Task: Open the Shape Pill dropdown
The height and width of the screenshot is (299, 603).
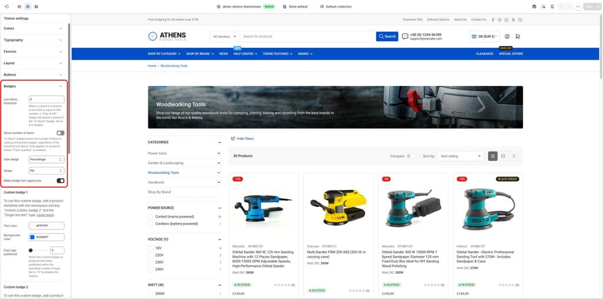Action: pos(47,170)
